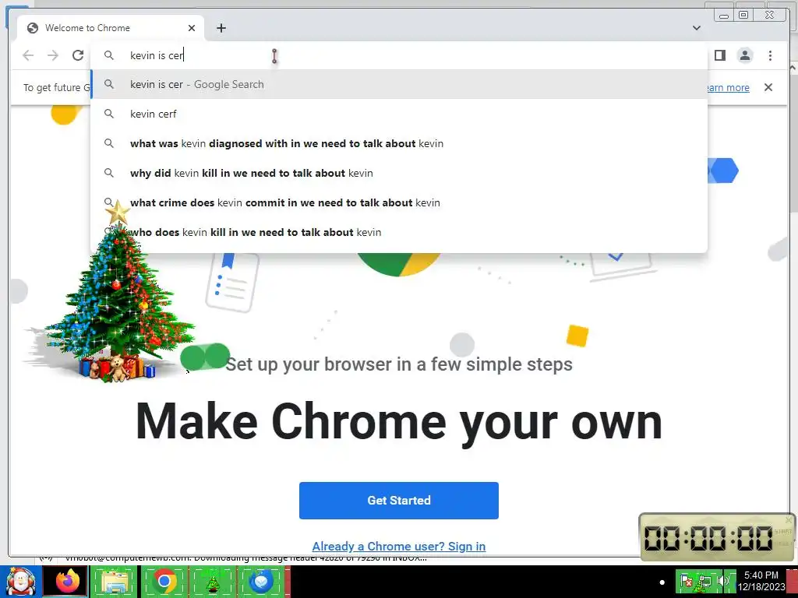This screenshot has width=798, height=598.
Task: Click 'Set up your browser in a few simple steps'
Action: pos(399,364)
